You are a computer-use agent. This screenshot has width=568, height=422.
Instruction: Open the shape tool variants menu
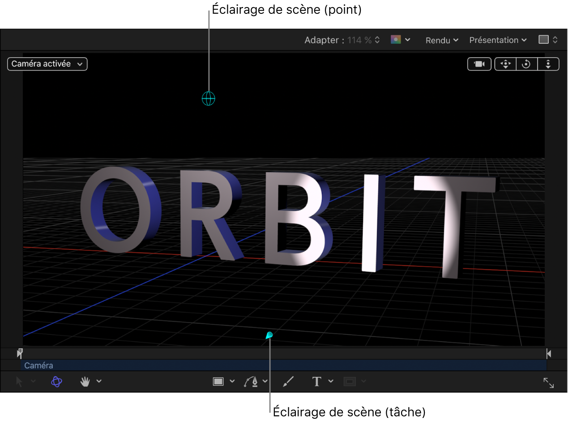pos(232,381)
